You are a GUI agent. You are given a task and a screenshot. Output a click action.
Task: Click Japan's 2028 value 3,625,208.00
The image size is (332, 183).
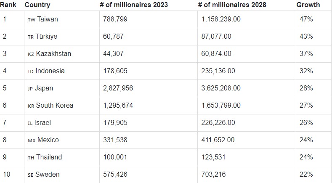click(221, 89)
